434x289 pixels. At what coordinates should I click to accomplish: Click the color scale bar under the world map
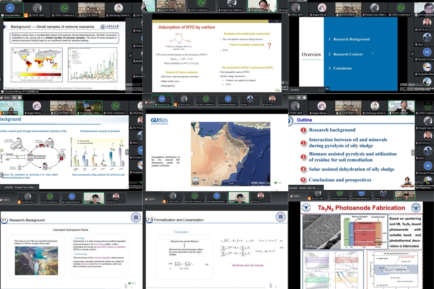pyautogui.click(x=37, y=75)
